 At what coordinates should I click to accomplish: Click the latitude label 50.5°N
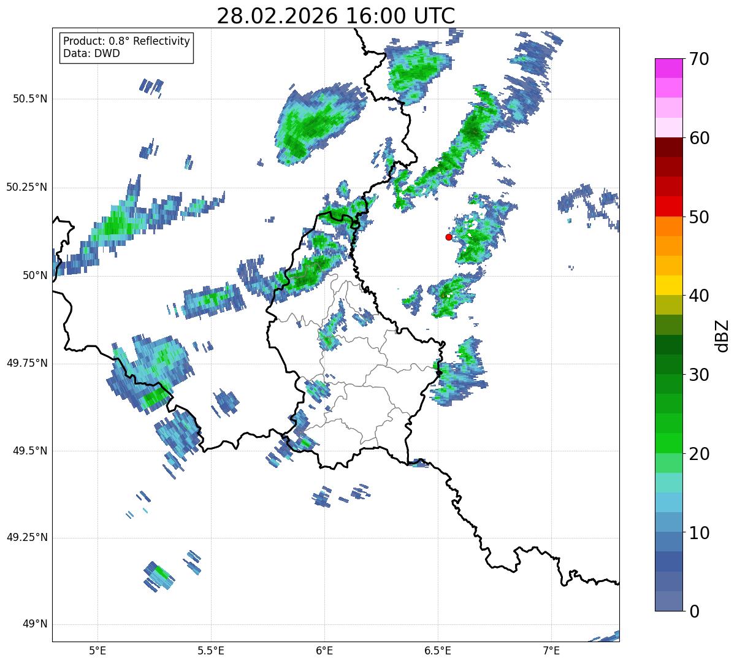click(31, 99)
